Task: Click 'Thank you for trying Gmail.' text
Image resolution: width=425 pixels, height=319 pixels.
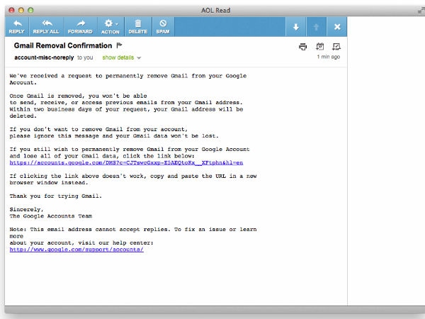Action: (x=55, y=196)
